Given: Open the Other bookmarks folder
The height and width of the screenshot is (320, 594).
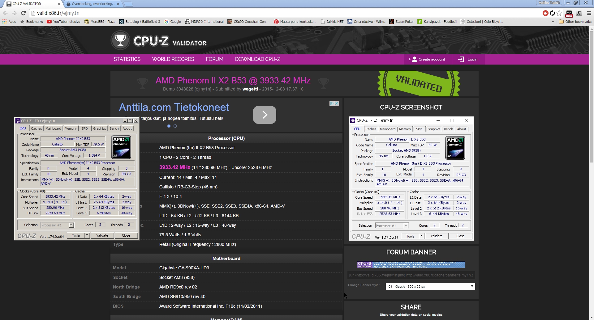Looking at the screenshot, I should [x=575, y=22].
